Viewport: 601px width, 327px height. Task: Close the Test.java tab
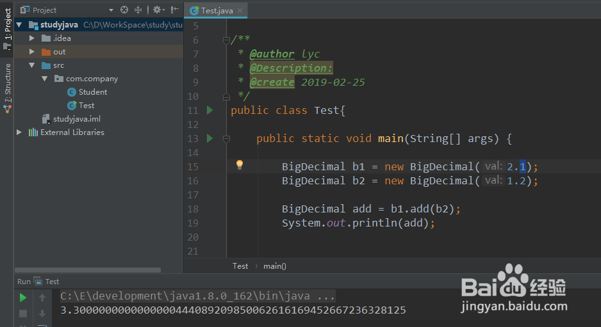pos(240,11)
